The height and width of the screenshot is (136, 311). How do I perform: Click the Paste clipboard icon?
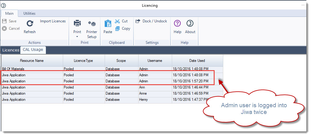(108, 23)
